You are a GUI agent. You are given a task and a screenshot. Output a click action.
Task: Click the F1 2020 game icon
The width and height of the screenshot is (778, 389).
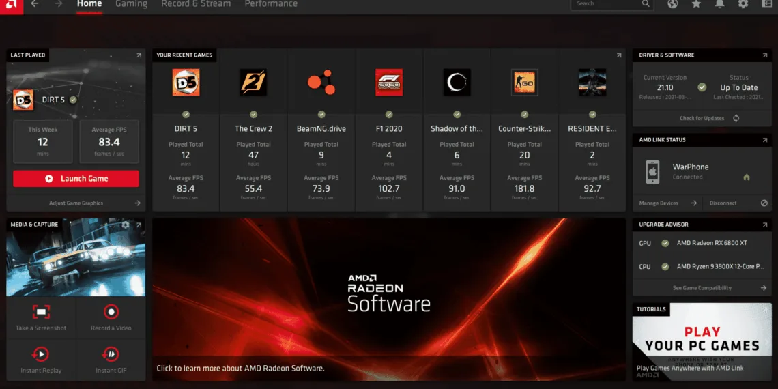(x=389, y=83)
